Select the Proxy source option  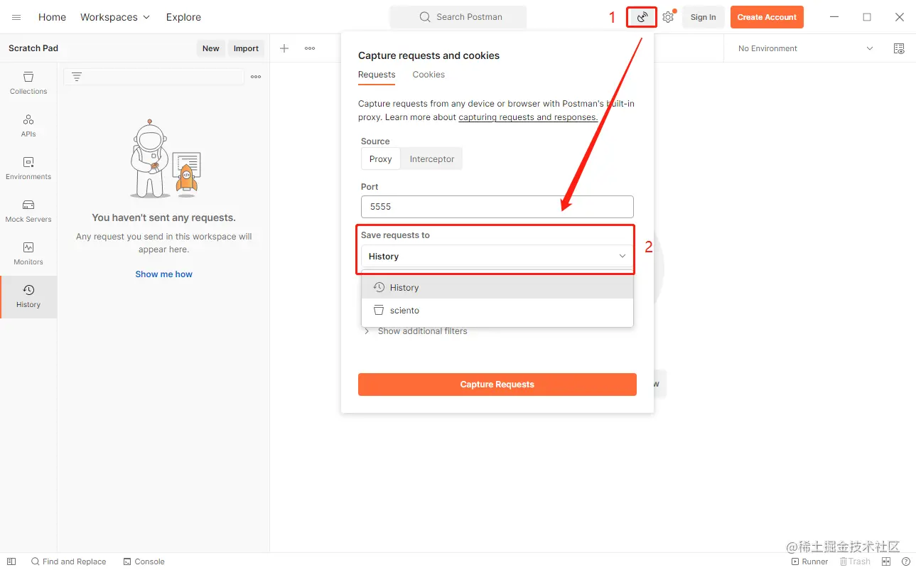click(x=381, y=159)
